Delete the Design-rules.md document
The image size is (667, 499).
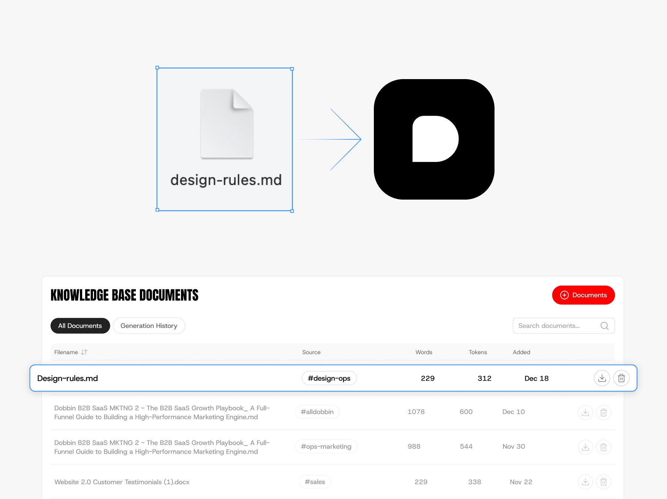[621, 378]
